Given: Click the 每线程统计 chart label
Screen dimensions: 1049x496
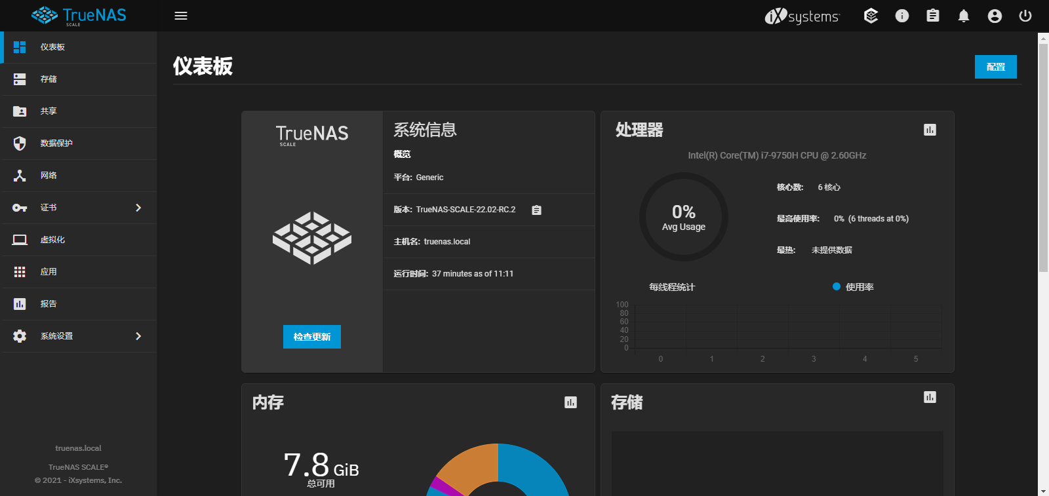Looking at the screenshot, I should (x=672, y=287).
